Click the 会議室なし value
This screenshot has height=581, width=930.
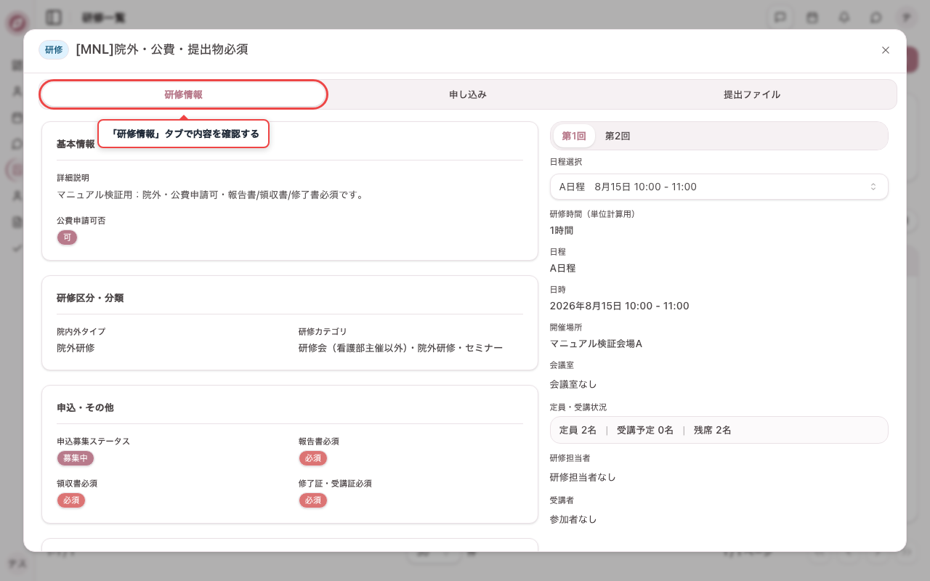click(573, 384)
